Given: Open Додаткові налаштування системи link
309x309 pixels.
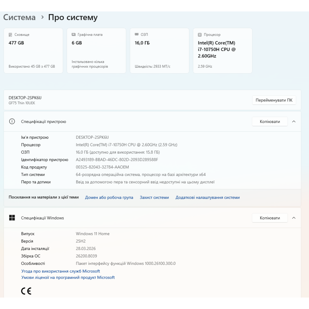Looking at the screenshot, I should click(208, 197).
